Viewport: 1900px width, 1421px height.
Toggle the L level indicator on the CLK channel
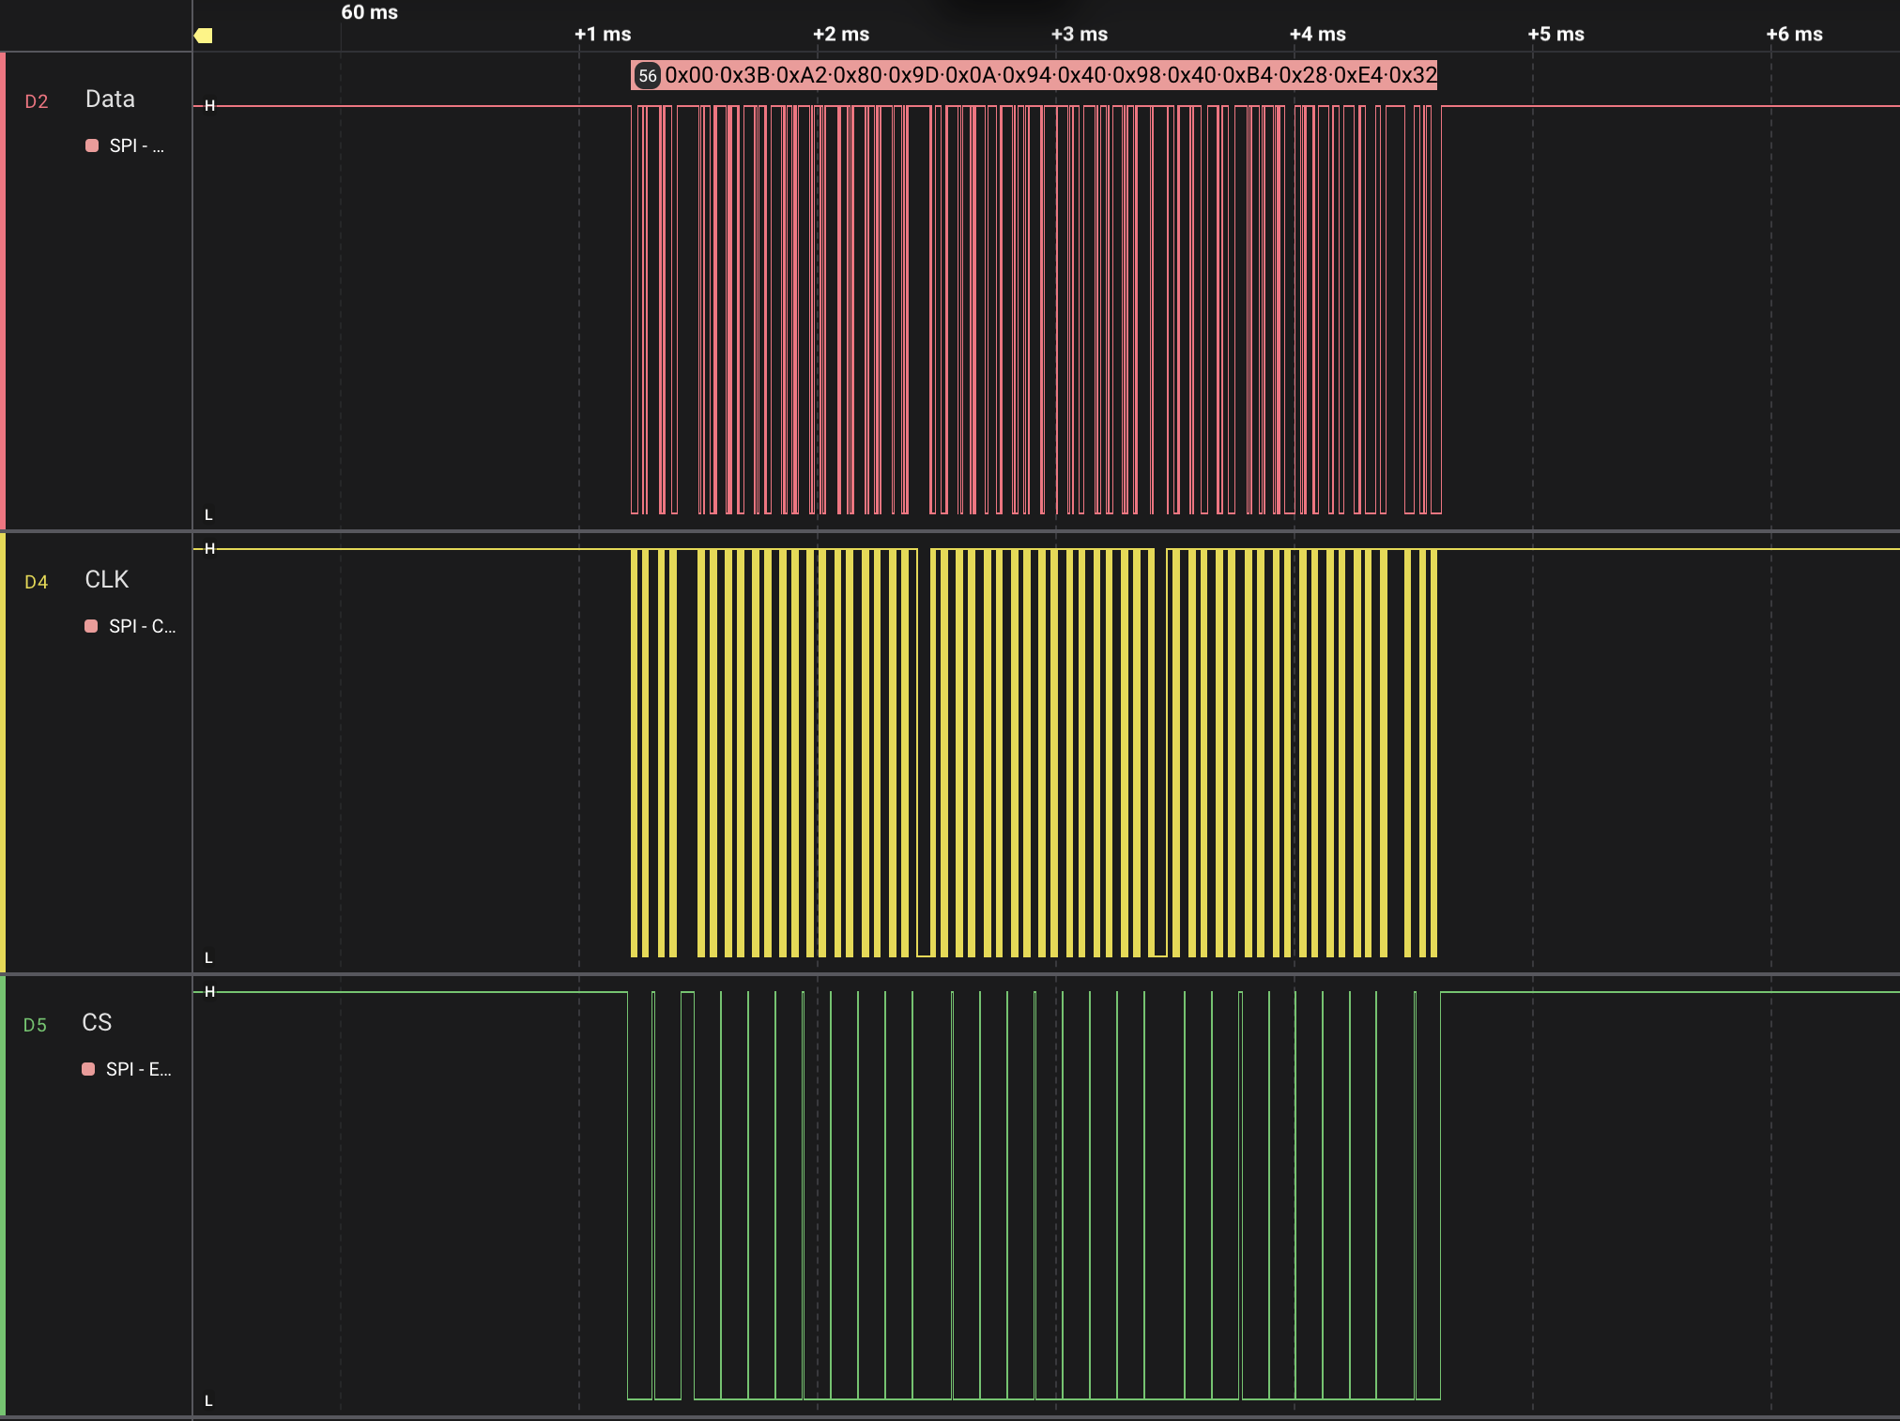pos(208,957)
